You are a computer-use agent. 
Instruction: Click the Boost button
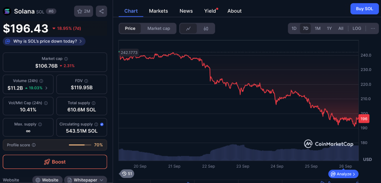point(55,162)
